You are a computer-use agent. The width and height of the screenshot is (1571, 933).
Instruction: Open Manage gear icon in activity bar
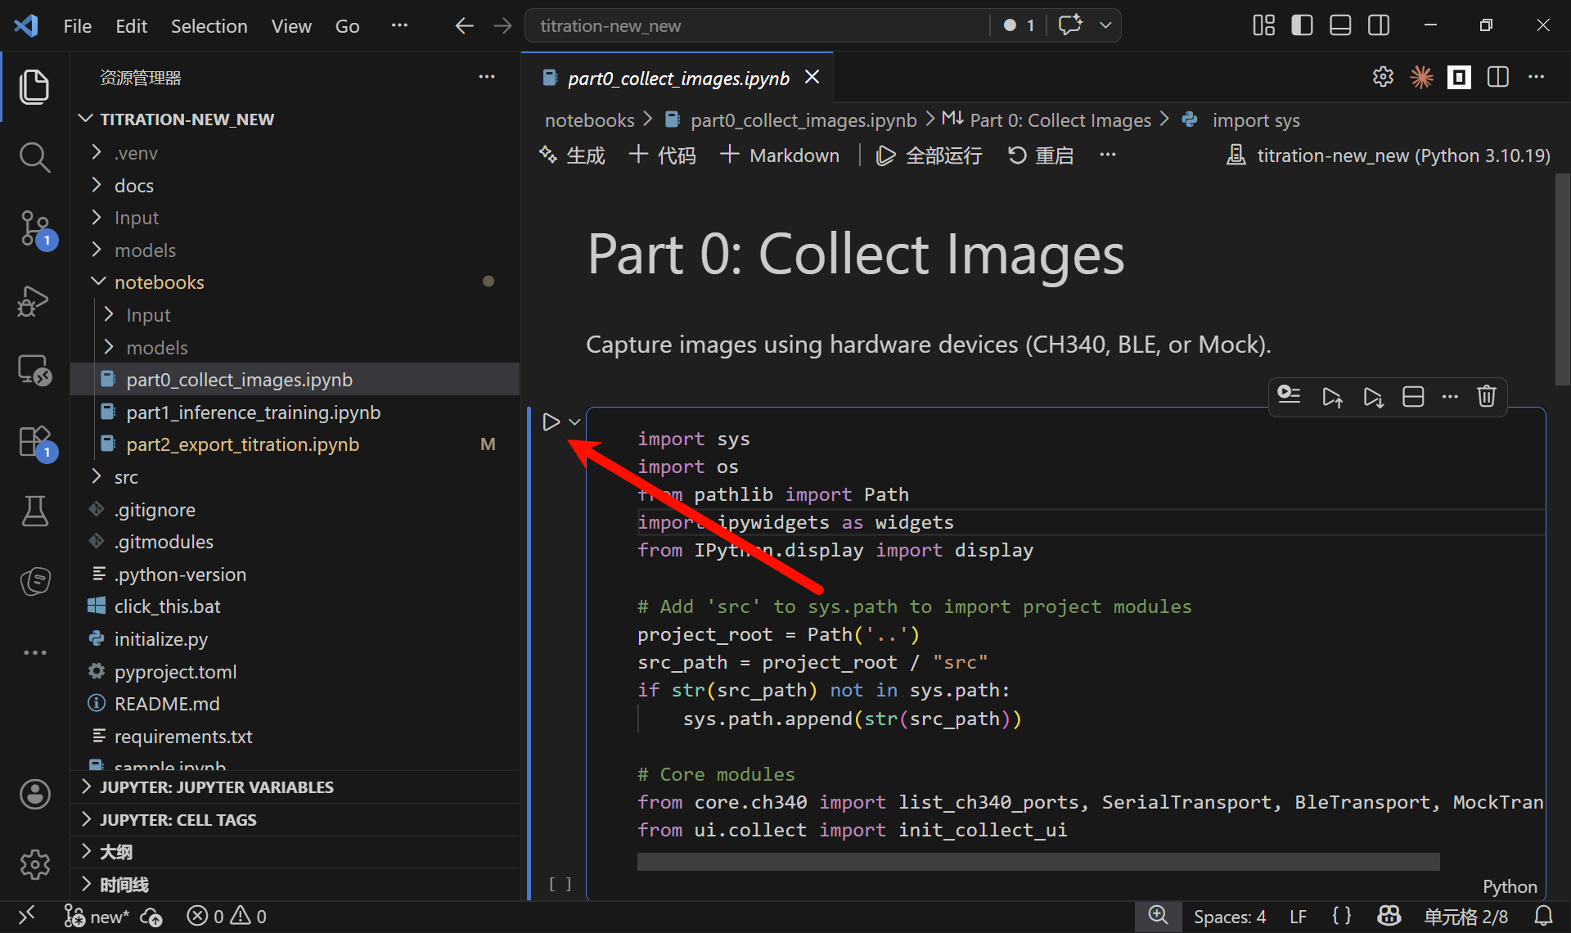(34, 864)
